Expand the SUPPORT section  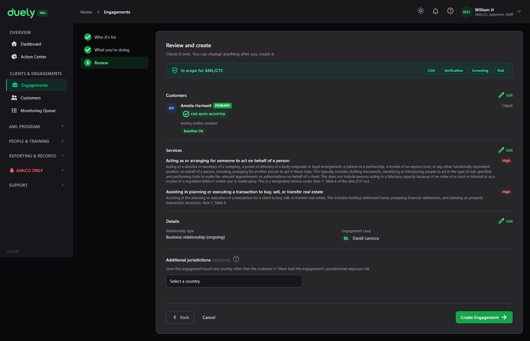click(36, 185)
